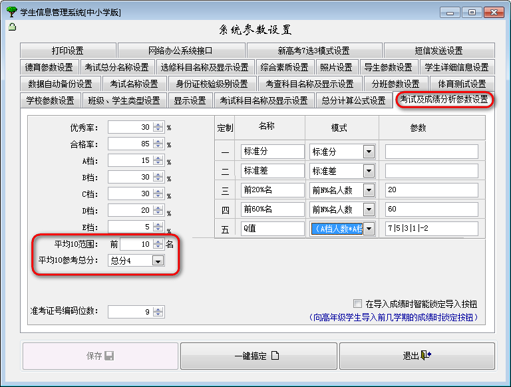Image resolution: width=511 pixels, height=387 pixels.
Task: Open mode dropdown in Q值 row
Action: click(368, 229)
